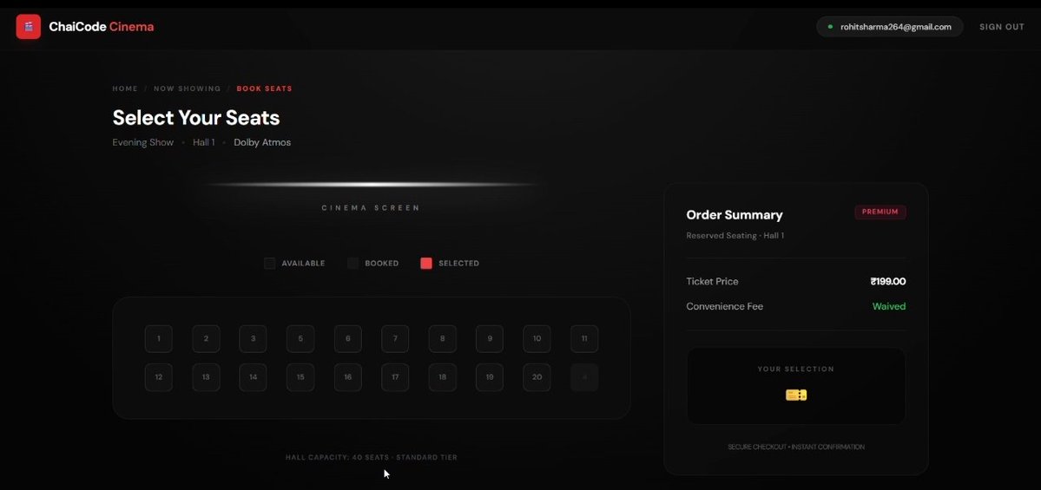This screenshot has width=1041, height=490.
Task: Click the Hall 1 subtitle under heading
Action: 204,142
